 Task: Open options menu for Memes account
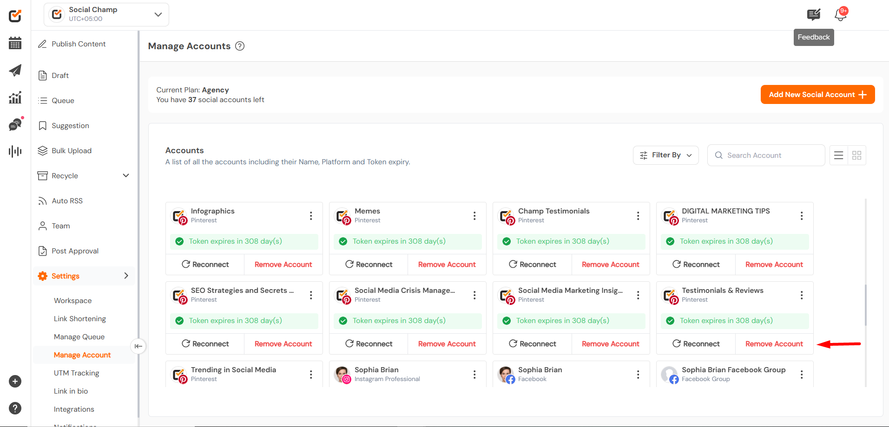[x=474, y=216]
